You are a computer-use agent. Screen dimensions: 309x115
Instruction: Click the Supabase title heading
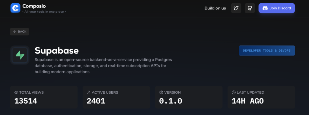(x=56, y=51)
